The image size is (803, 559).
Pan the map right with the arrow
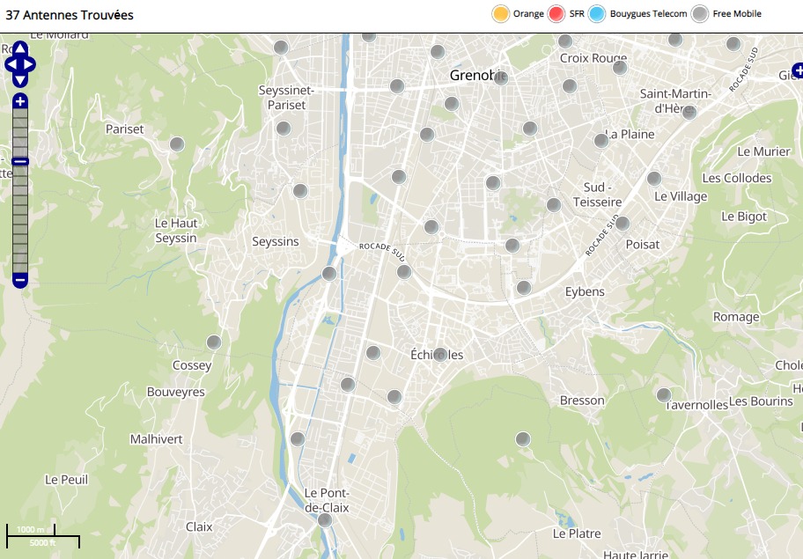point(30,64)
